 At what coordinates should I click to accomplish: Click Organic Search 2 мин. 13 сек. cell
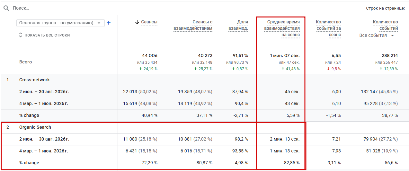click(285, 139)
